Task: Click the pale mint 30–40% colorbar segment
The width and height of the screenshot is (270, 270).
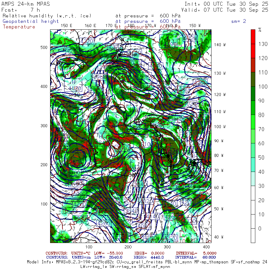Action: (x=253, y=179)
